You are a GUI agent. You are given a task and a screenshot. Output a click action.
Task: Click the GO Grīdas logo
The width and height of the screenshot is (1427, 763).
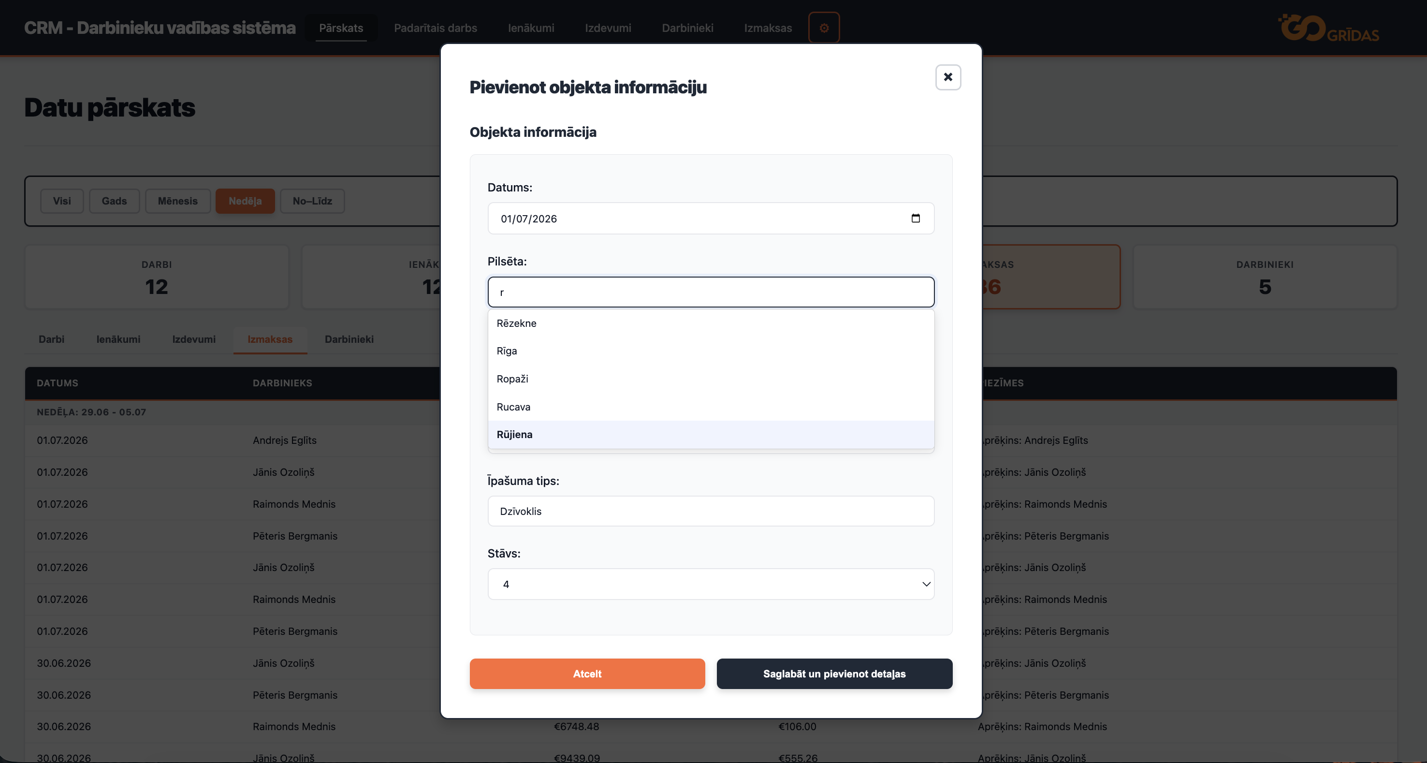(1328, 28)
